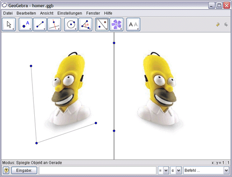Open the Datei menu
Viewport: 232px width, 177px height.
tap(8, 13)
